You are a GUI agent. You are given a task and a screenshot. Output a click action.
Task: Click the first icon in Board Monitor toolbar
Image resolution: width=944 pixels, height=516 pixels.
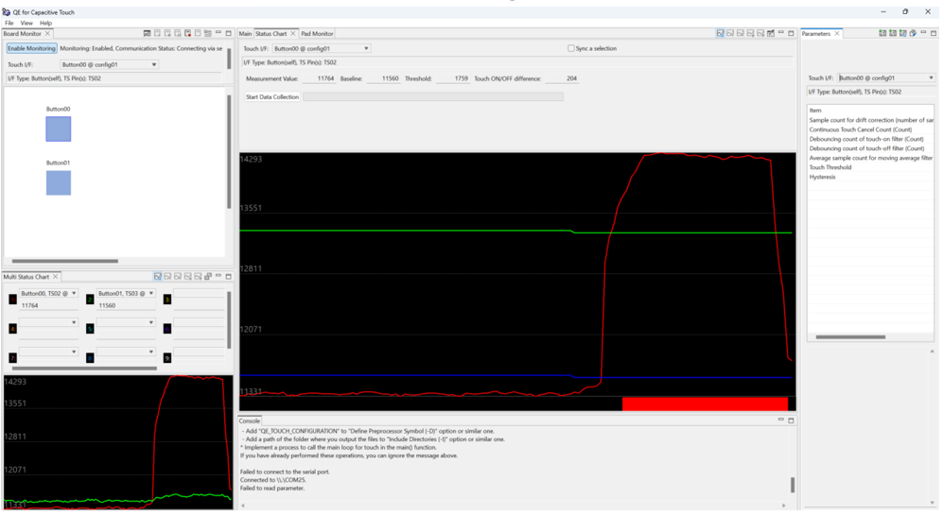[148, 33]
